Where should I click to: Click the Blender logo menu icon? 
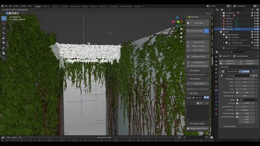tap(2, 6)
